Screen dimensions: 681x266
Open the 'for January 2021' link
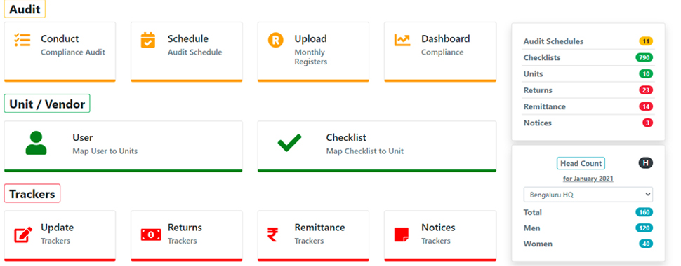[x=588, y=178]
